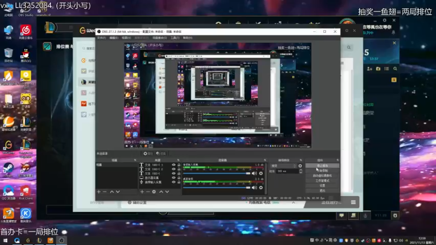The image size is (436, 245).
Task: Remove the selected scene with the minus icon
Action: point(105,192)
